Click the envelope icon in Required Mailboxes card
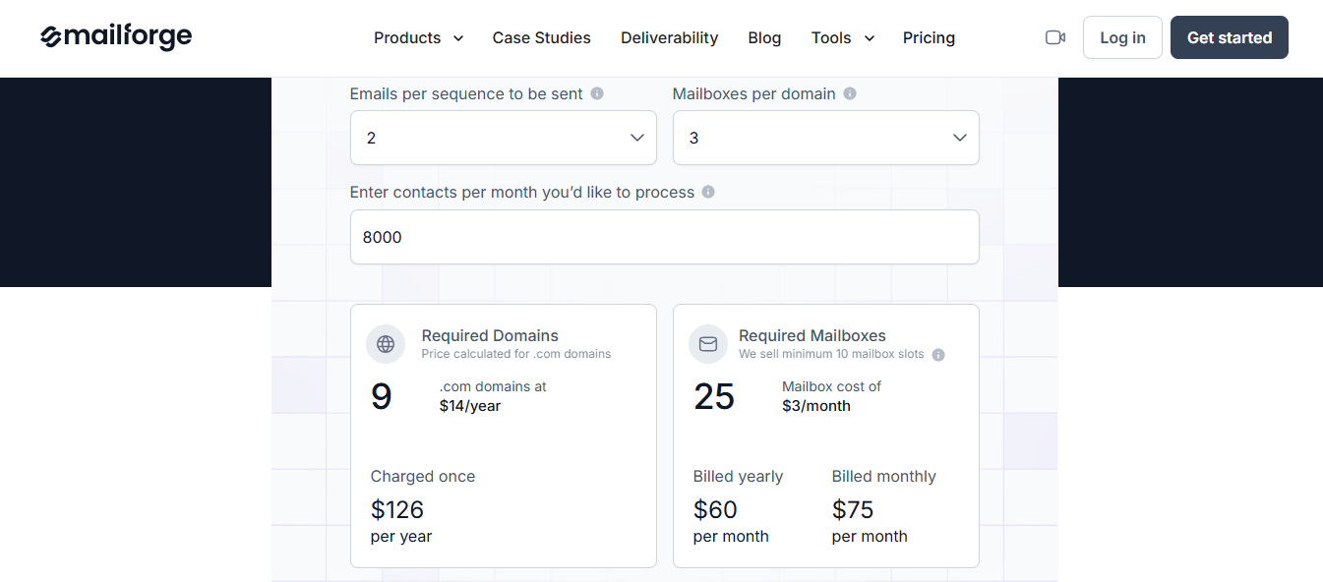Viewport: 1323px width, 582px height. [708, 344]
